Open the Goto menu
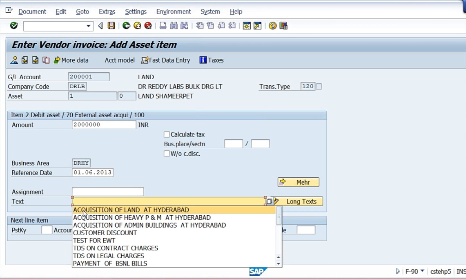This screenshot has width=466, height=279. pos(82,11)
